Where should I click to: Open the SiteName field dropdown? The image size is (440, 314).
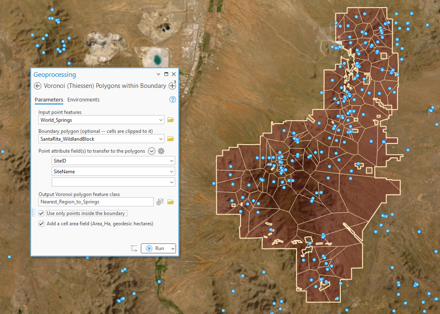pyautogui.click(x=171, y=172)
